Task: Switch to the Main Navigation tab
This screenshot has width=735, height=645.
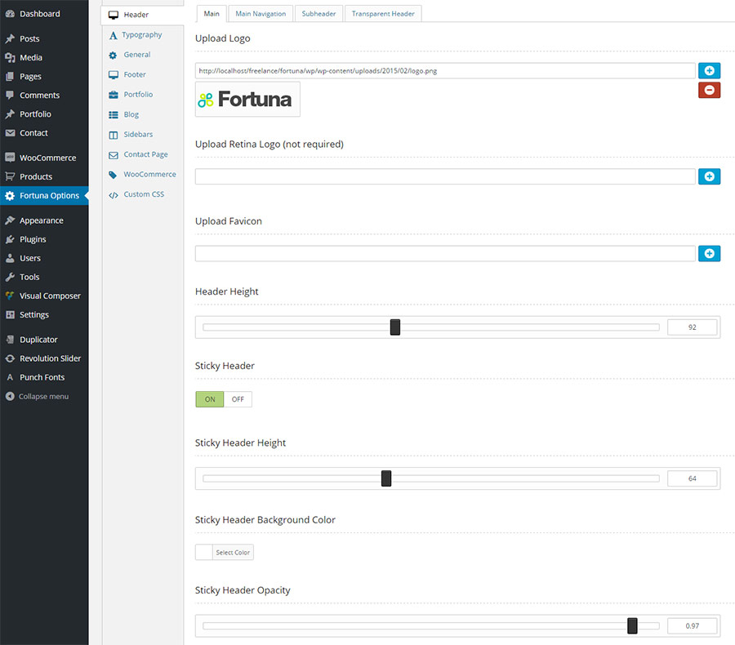Action: tap(261, 13)
